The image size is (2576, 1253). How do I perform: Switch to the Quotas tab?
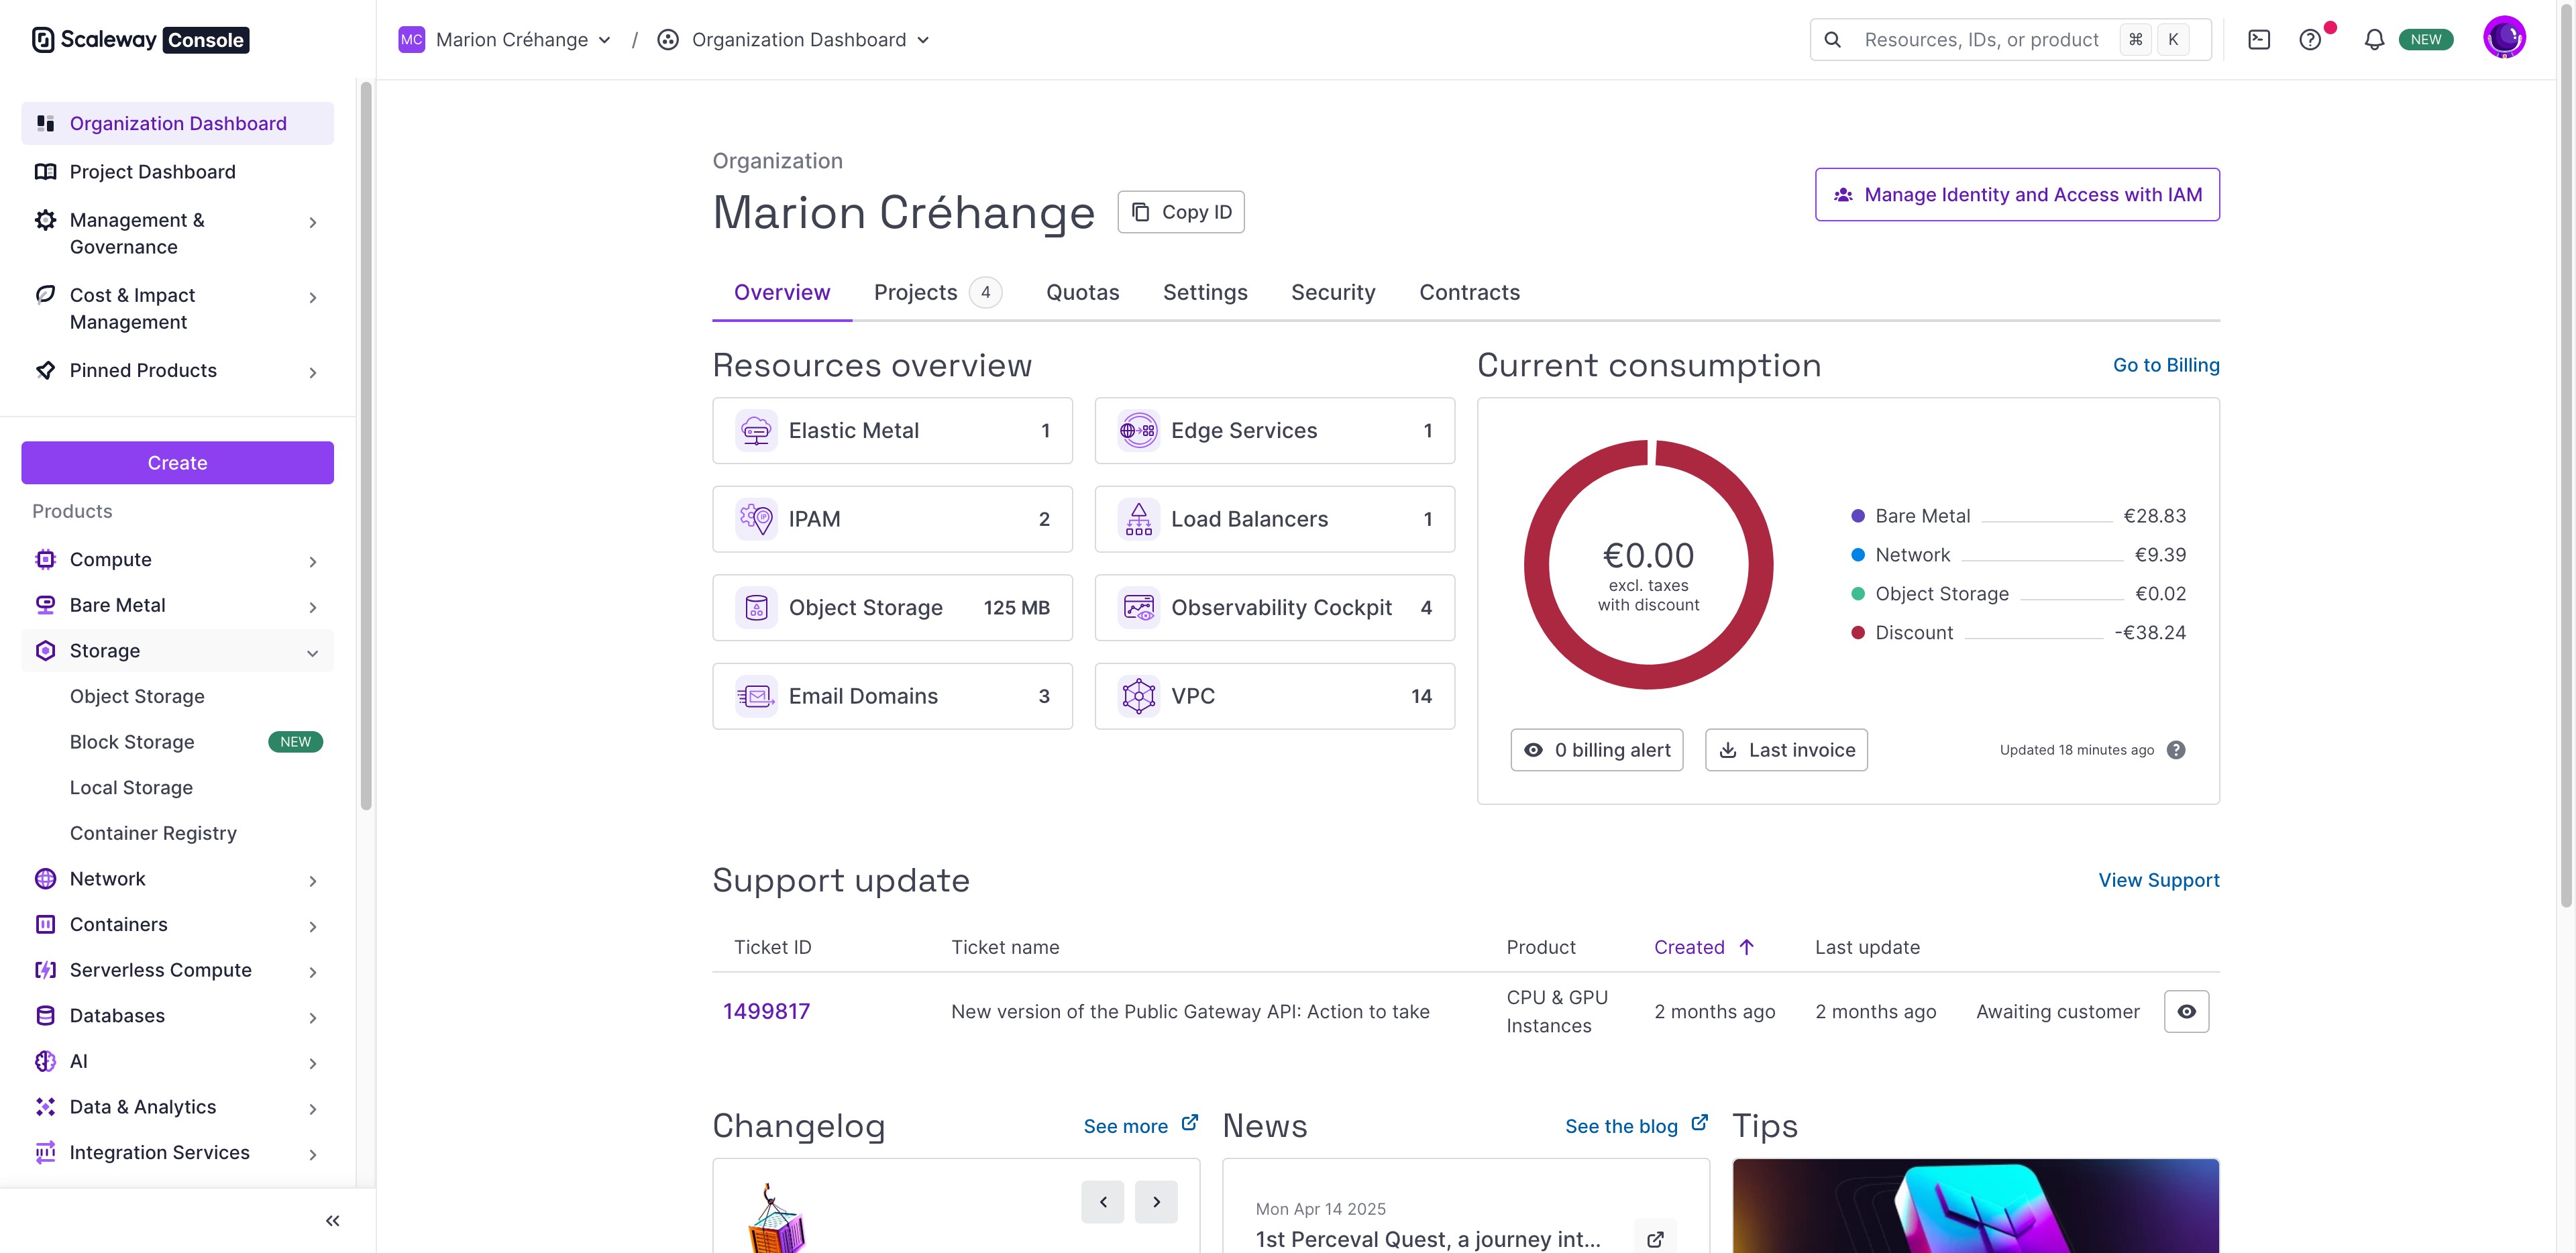[1082, 292]
